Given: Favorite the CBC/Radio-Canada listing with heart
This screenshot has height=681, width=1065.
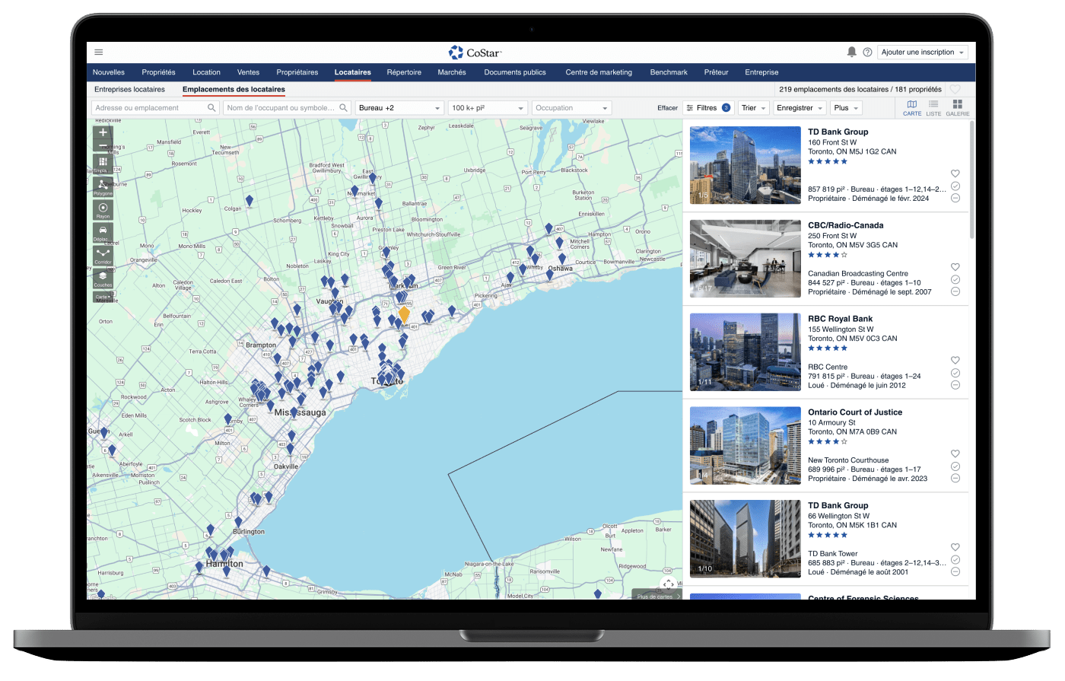Looking at the screenshot, I should coord(955,267).
